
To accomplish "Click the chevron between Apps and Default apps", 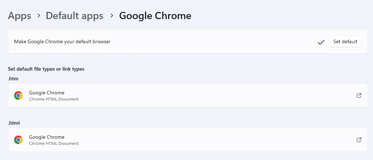I will pos(39,16).
